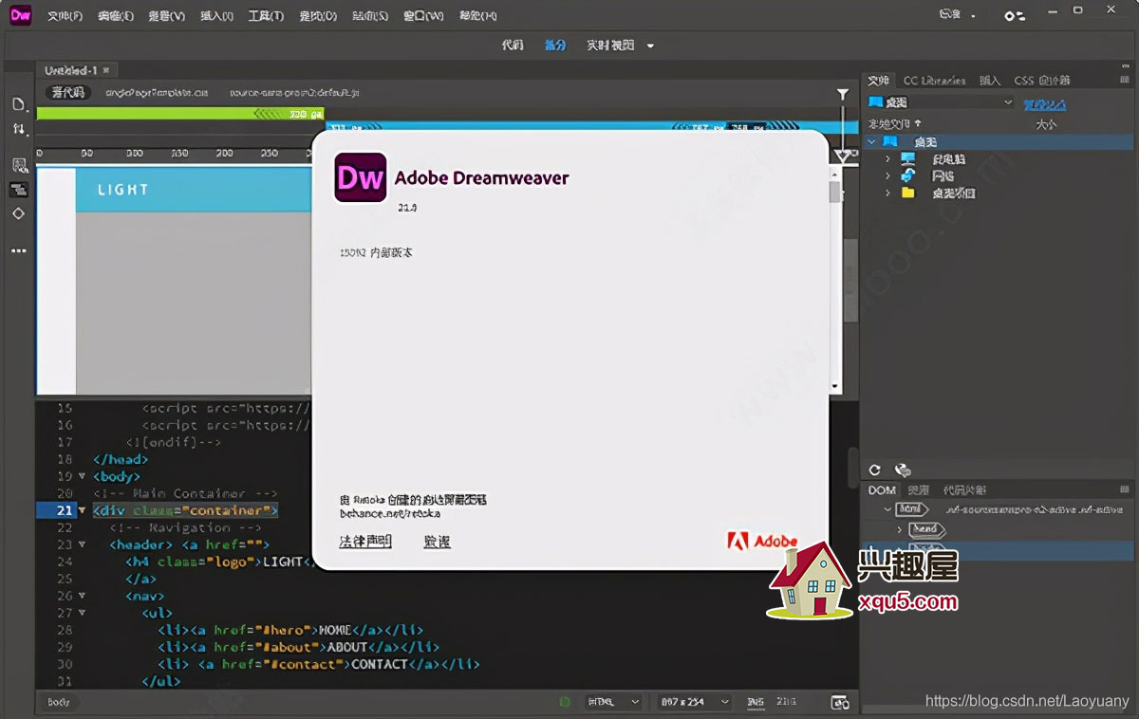Open the .js related file in related files bar
The height and width of the screenshot is (719, 1139).
(x=294, y=93)
